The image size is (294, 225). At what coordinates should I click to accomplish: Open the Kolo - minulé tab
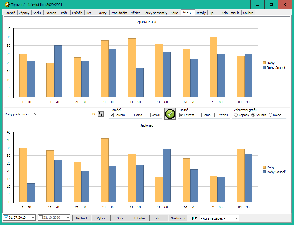[x=231, y=13]
